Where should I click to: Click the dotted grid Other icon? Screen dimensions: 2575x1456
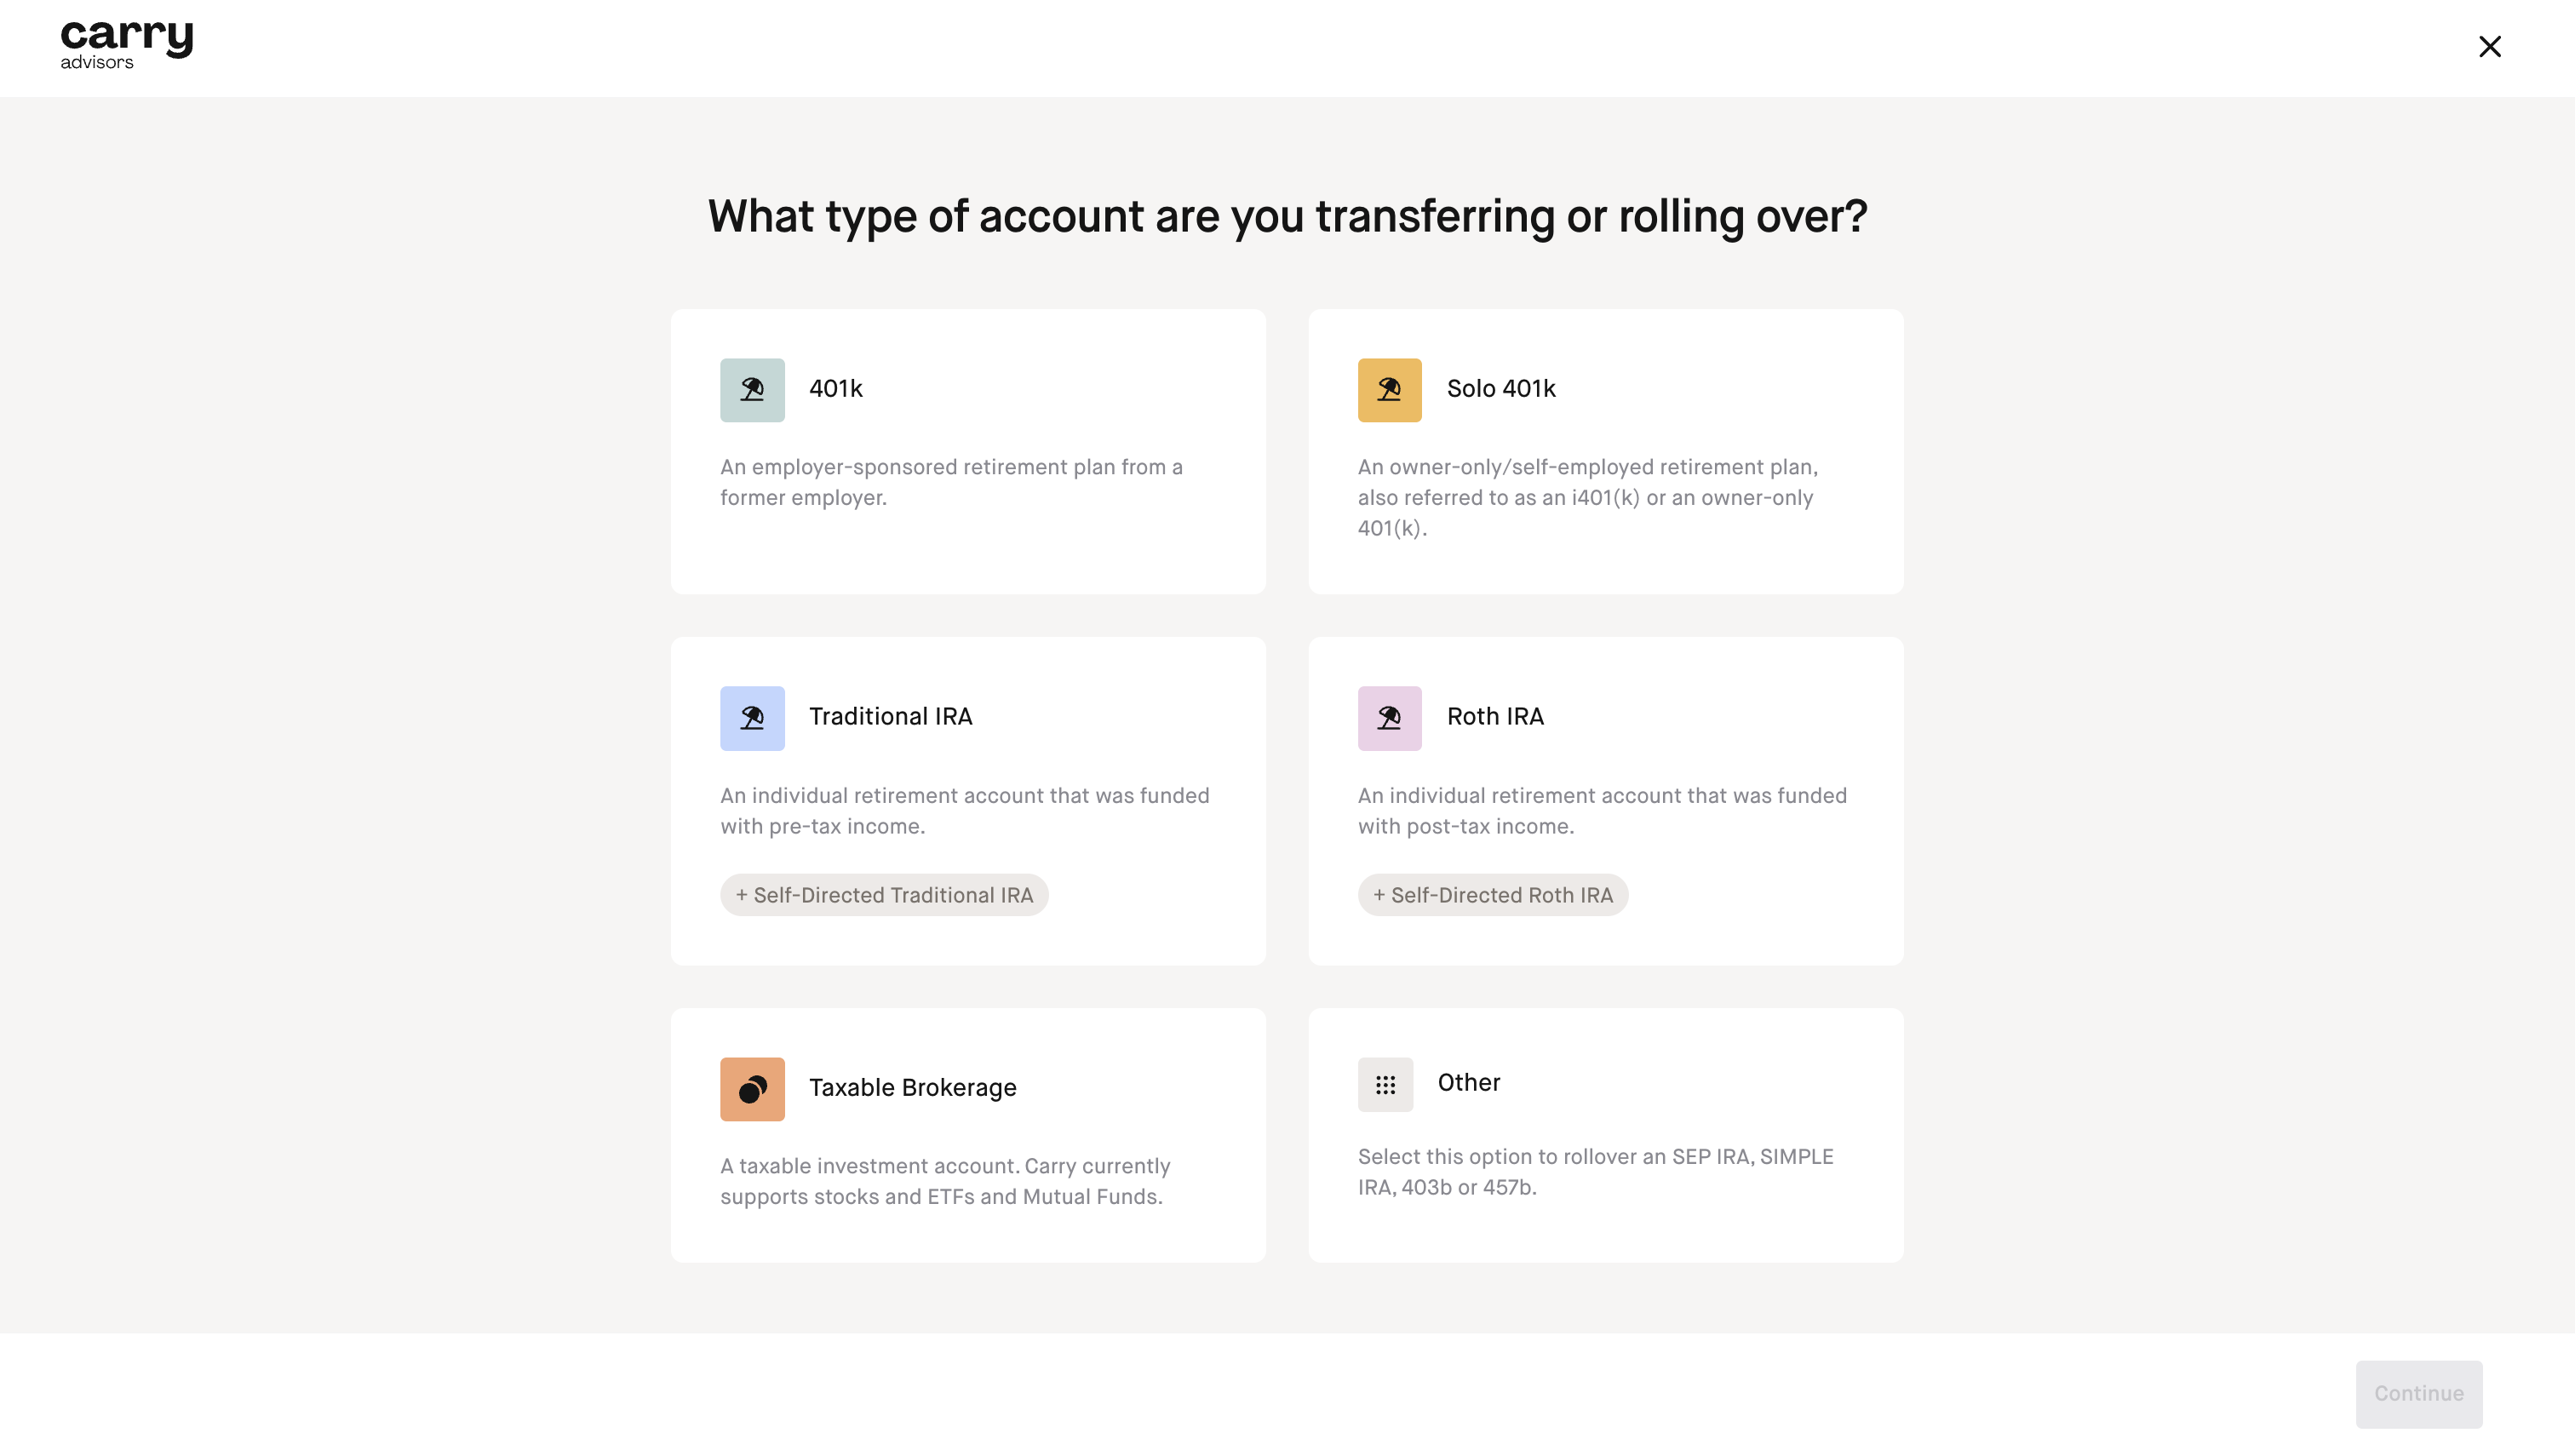click(1385, 1085)
